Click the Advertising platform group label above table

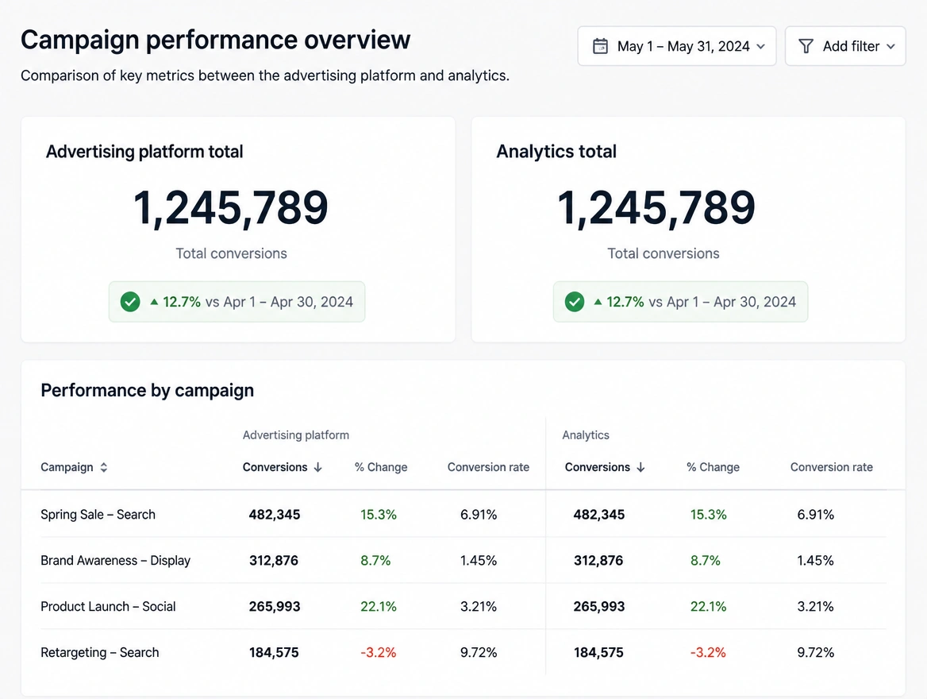tap(295, 435)
